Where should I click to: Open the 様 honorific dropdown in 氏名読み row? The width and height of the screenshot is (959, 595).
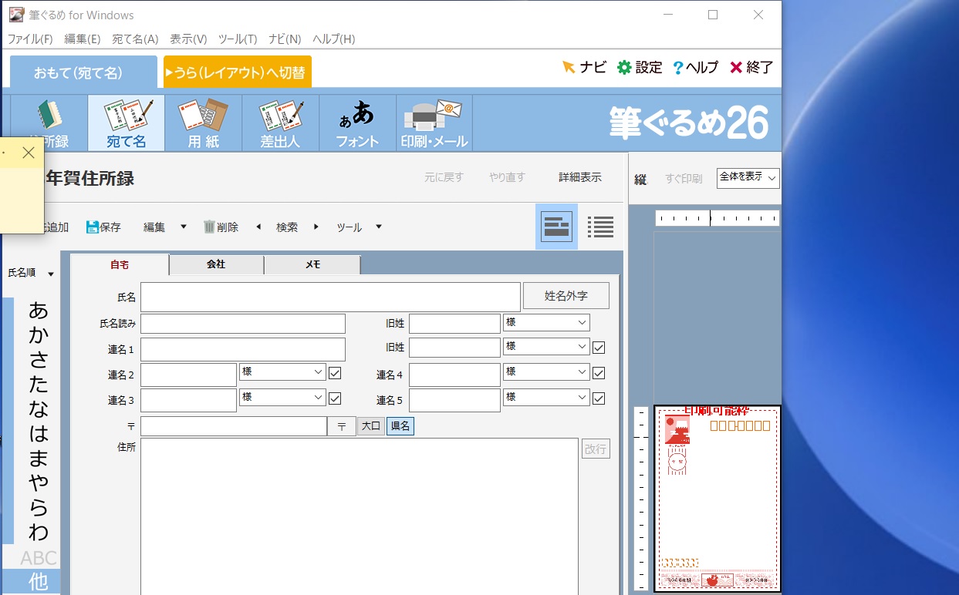(546, 322)
